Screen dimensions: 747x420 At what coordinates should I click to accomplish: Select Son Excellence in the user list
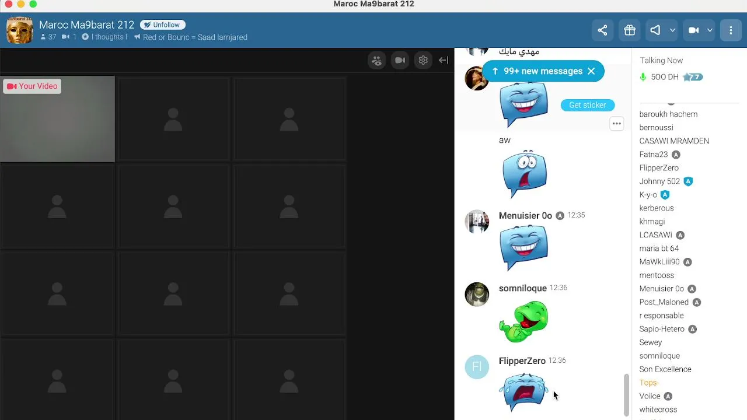pyautogui.click(x=665, y=369)
